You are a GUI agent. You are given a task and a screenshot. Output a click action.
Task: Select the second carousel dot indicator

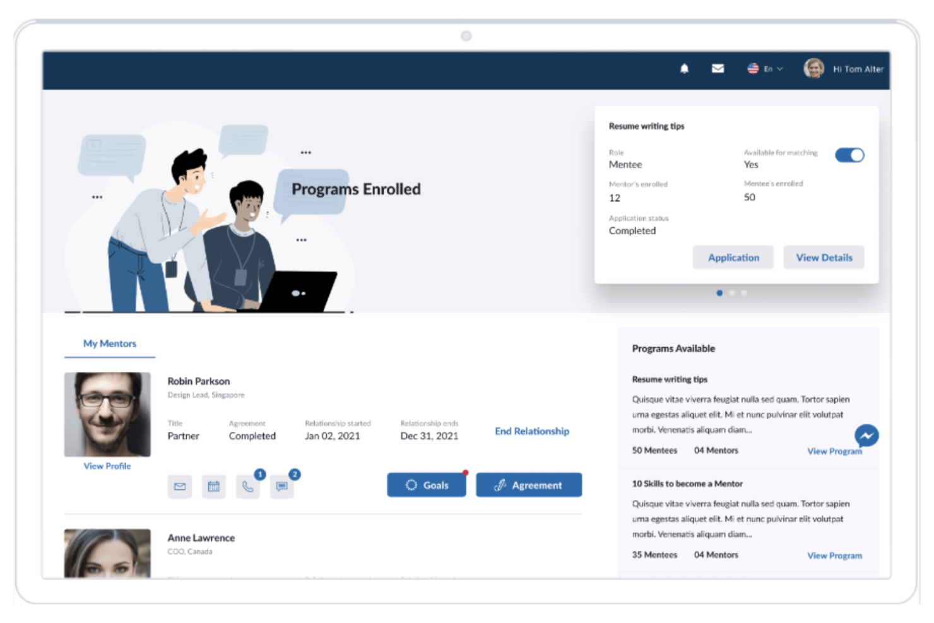(732, 293)
